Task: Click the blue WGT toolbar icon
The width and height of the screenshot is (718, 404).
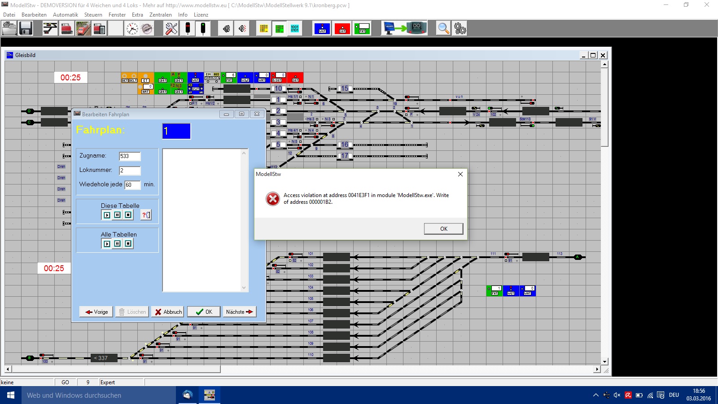Action: pyautogui.click(x=322, y=28)
